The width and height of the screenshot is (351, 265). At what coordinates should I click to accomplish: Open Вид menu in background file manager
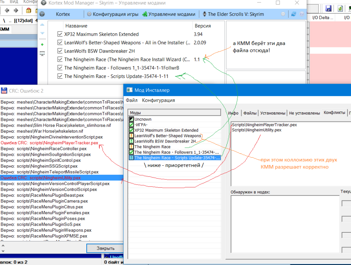pos(14,2)
